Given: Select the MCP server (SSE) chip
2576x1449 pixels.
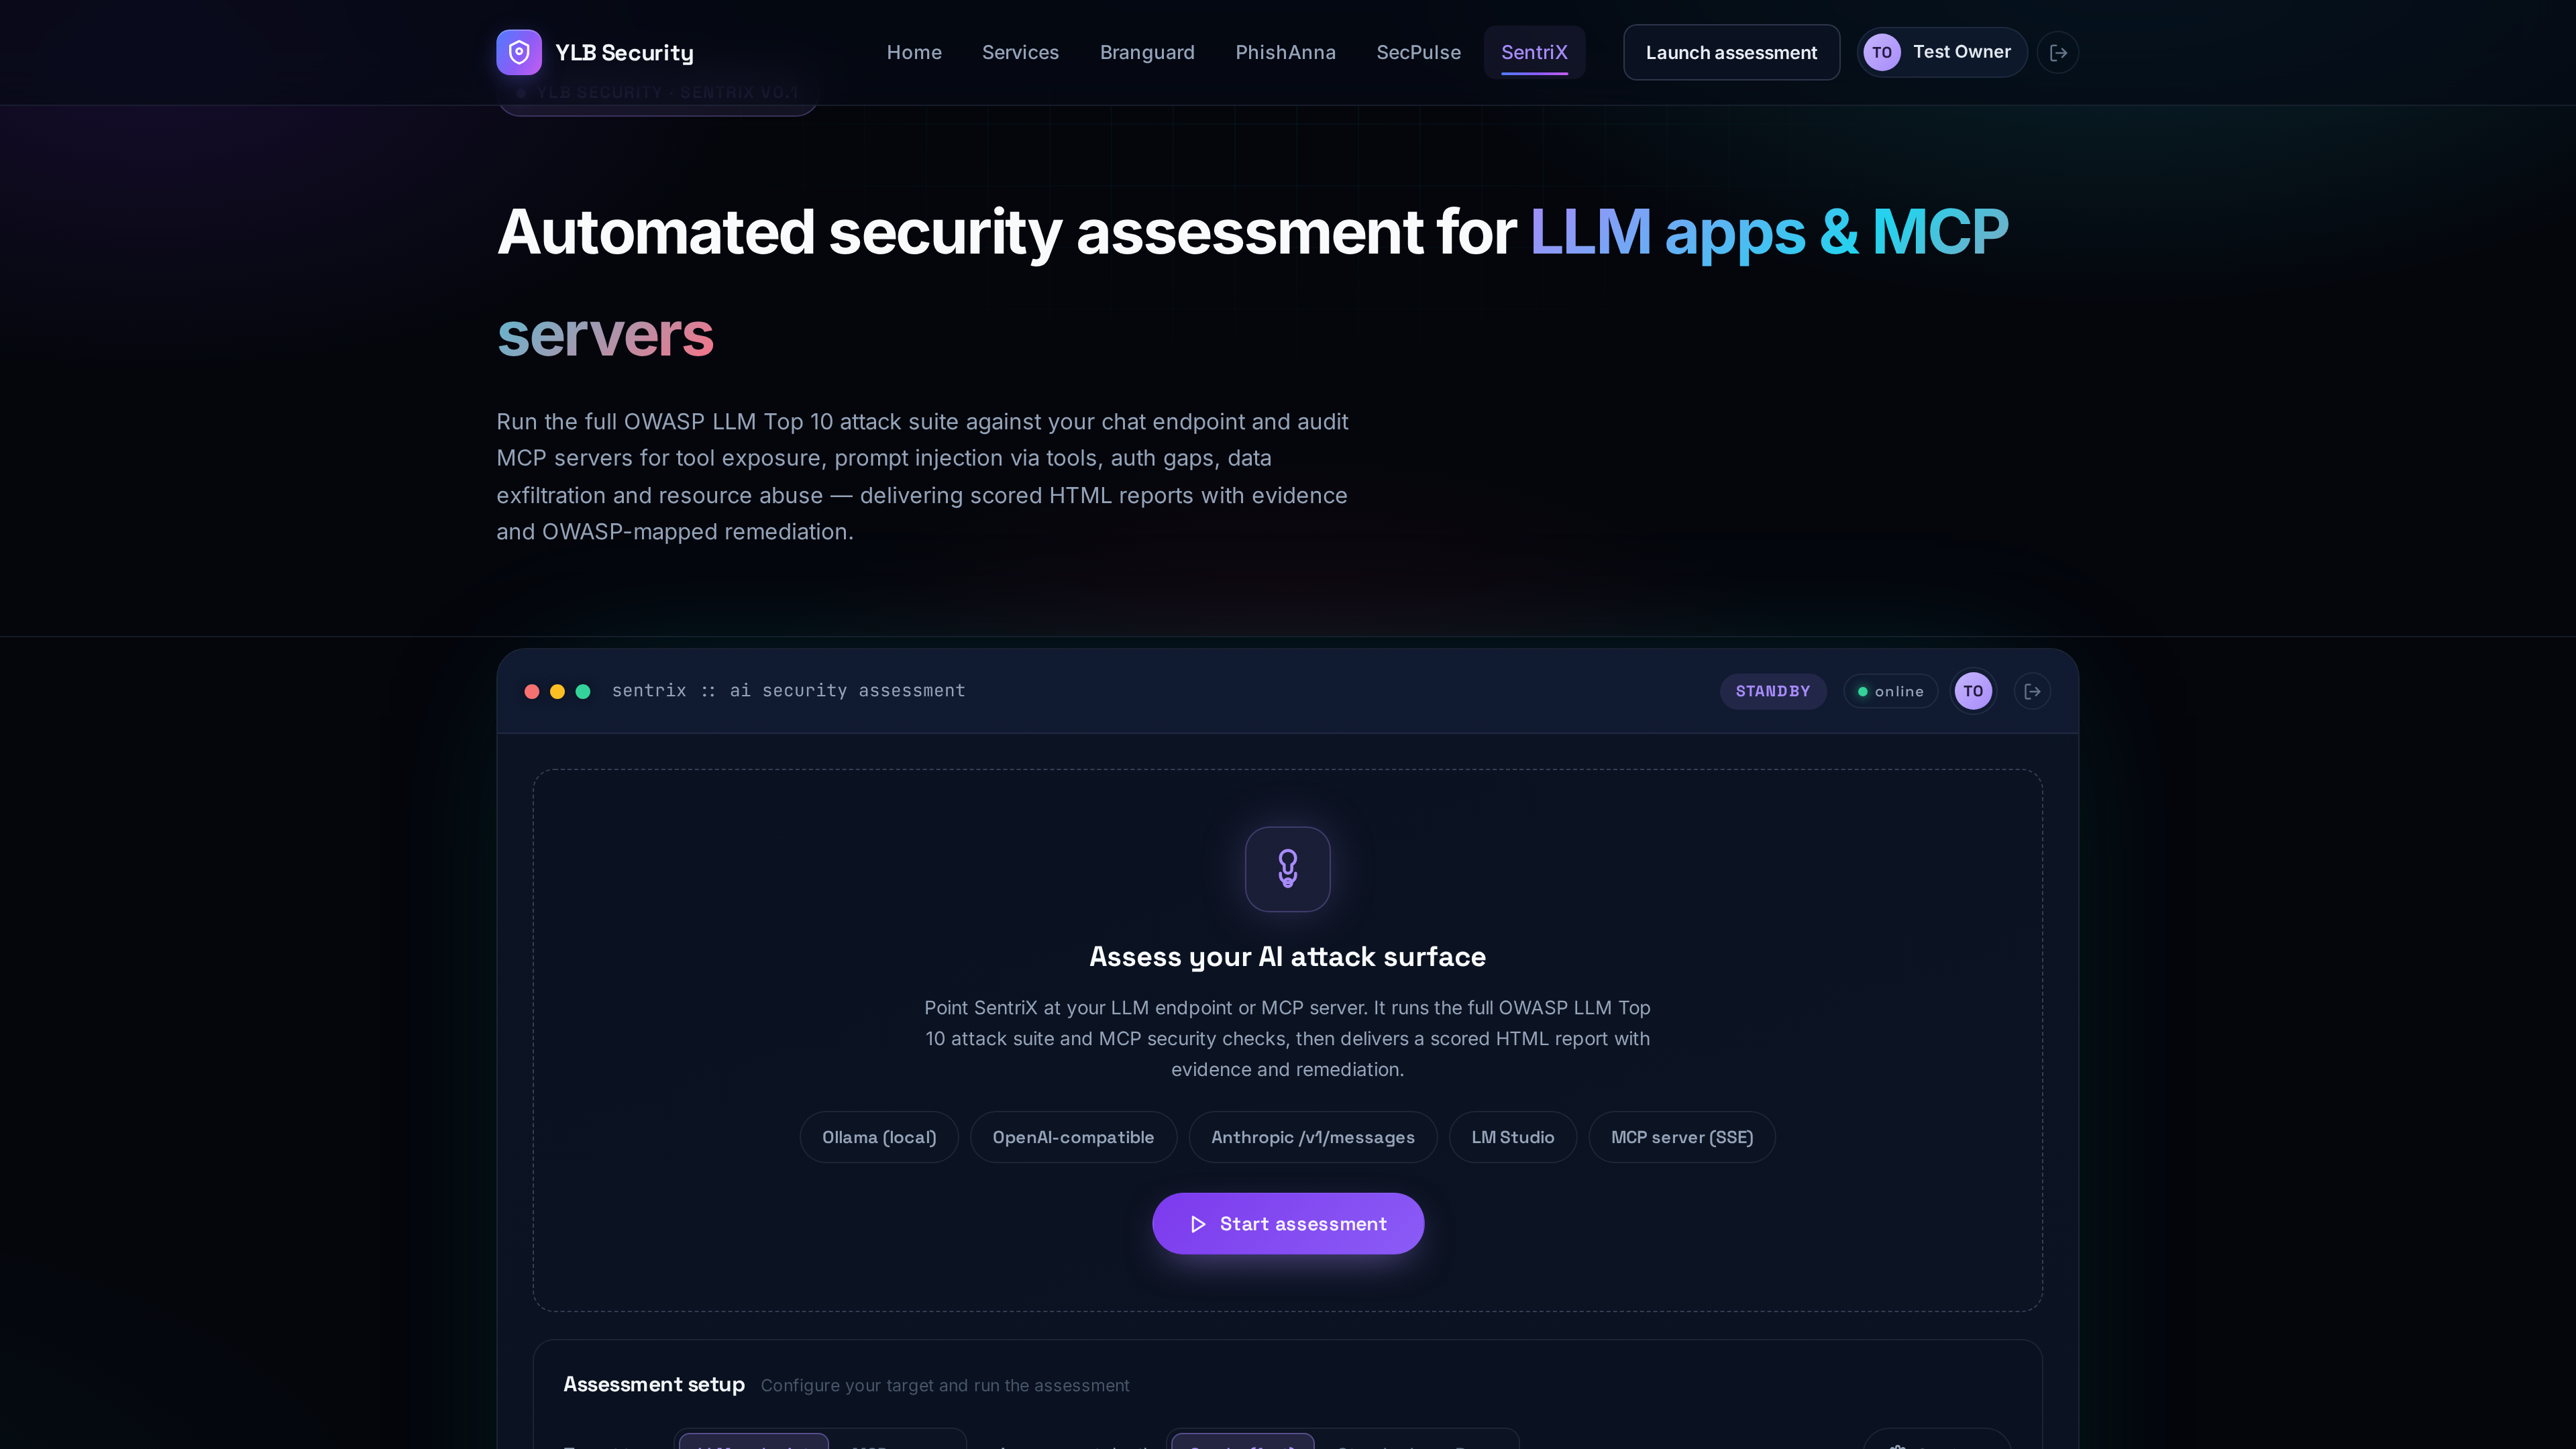Looking at the screenshot, I should pos(1682,1137).
